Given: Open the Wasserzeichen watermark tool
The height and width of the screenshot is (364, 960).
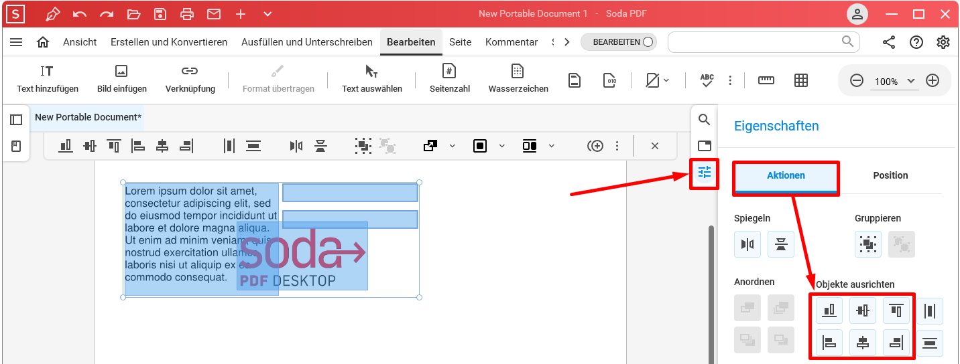Looking at the screenshot, I should (x=518, y=79).
